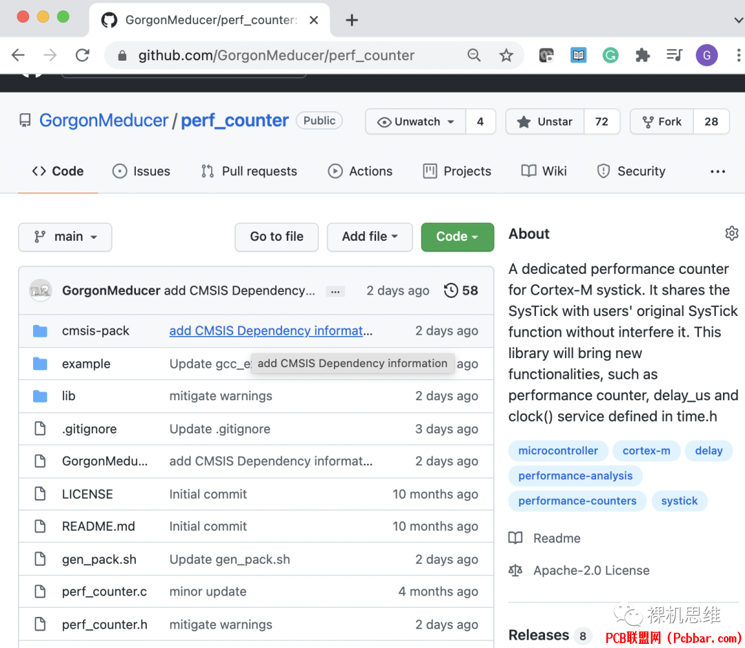Switch to the Security tab

pyautogui.click(x=631, y=171)
